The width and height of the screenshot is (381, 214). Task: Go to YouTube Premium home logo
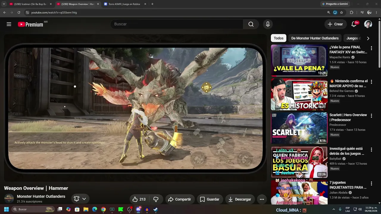click(31, 24)
